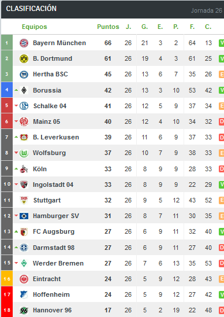Click the green V result badge for Bayern
Screen dimensions: 224x317
(221, 43)
